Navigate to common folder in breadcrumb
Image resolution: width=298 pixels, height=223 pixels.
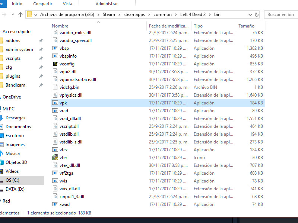coord(162,14)
